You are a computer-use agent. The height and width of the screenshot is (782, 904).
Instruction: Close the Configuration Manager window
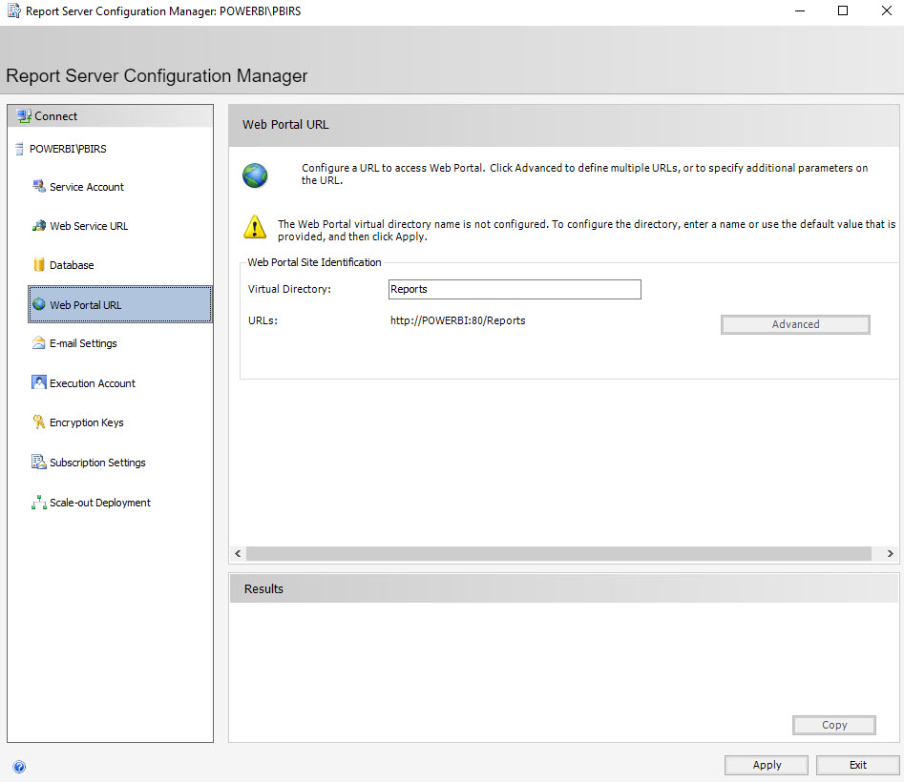(x=886, y=10)
